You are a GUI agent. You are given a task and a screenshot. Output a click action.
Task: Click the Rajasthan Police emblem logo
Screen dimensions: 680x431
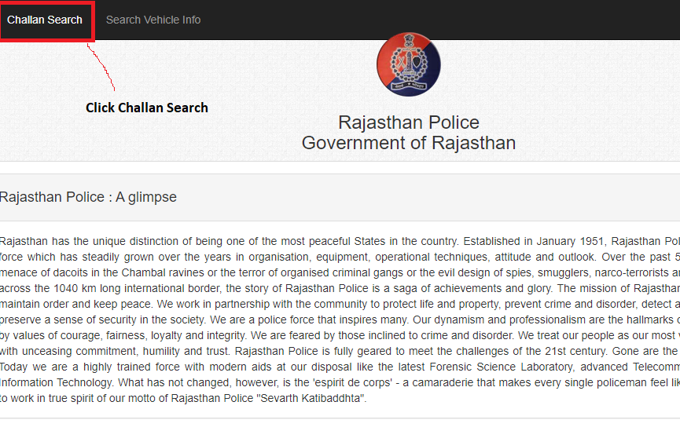tap(409, 64)
